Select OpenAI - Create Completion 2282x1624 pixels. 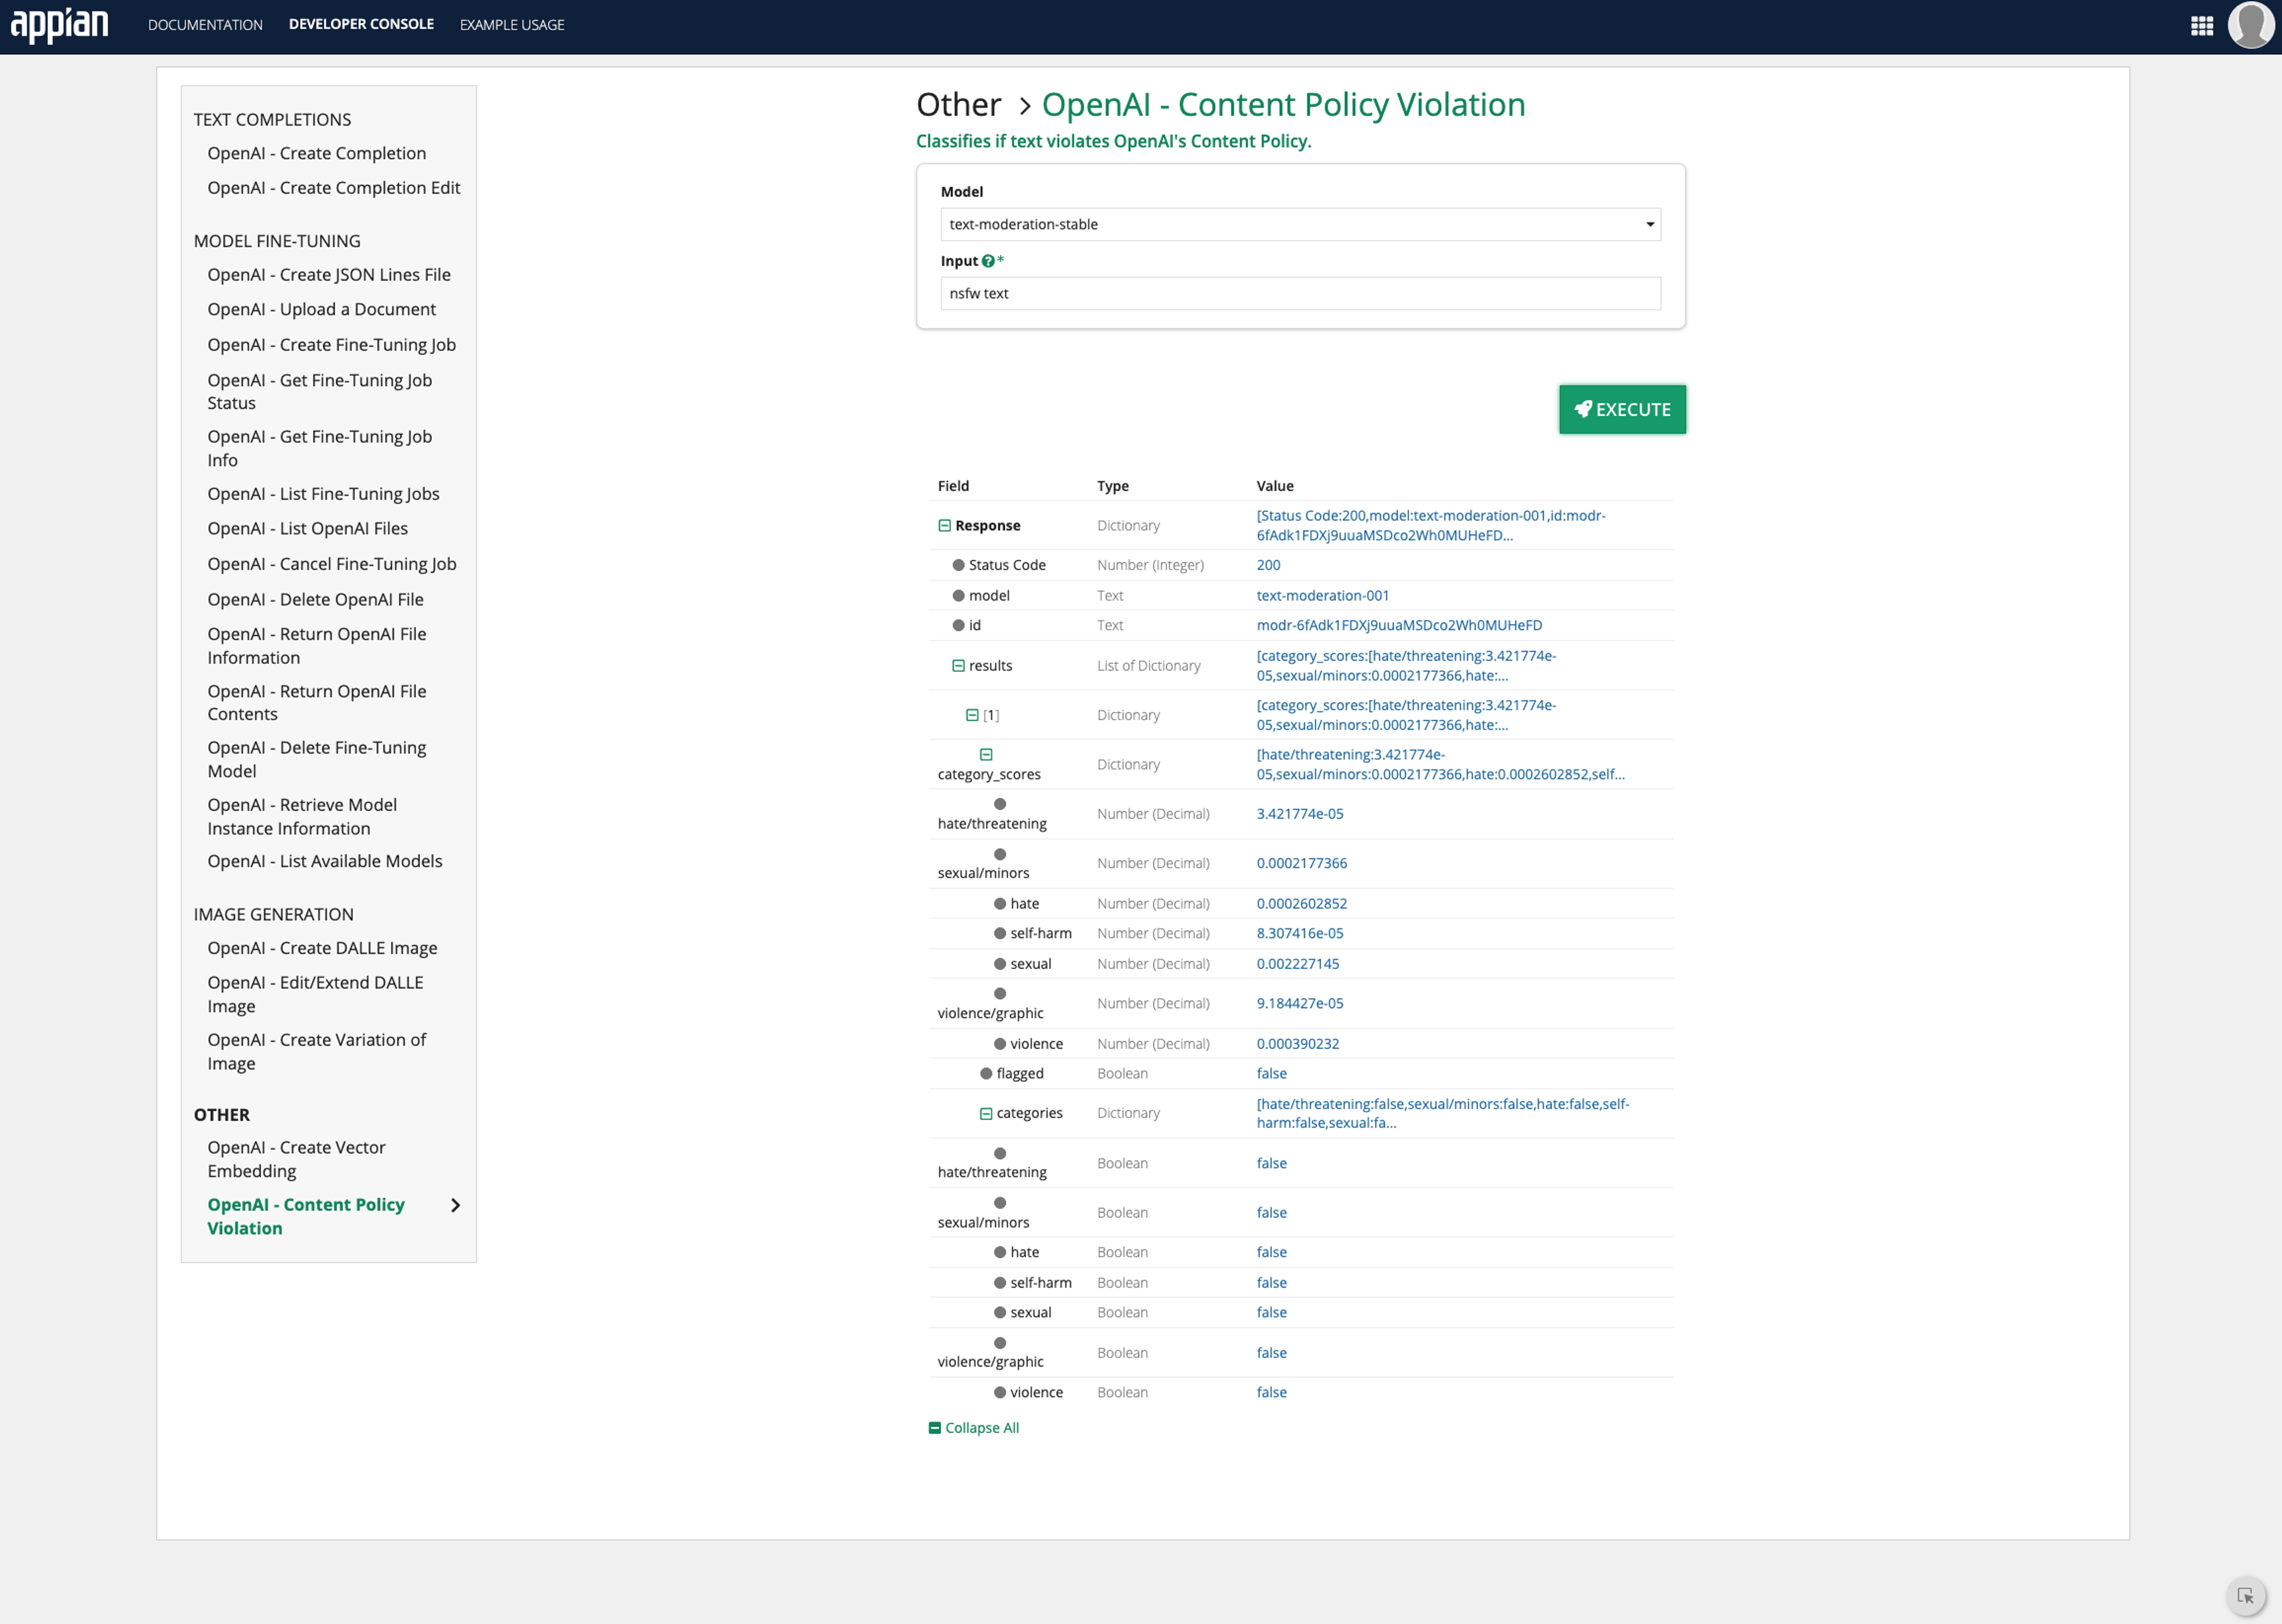point(317,153)
